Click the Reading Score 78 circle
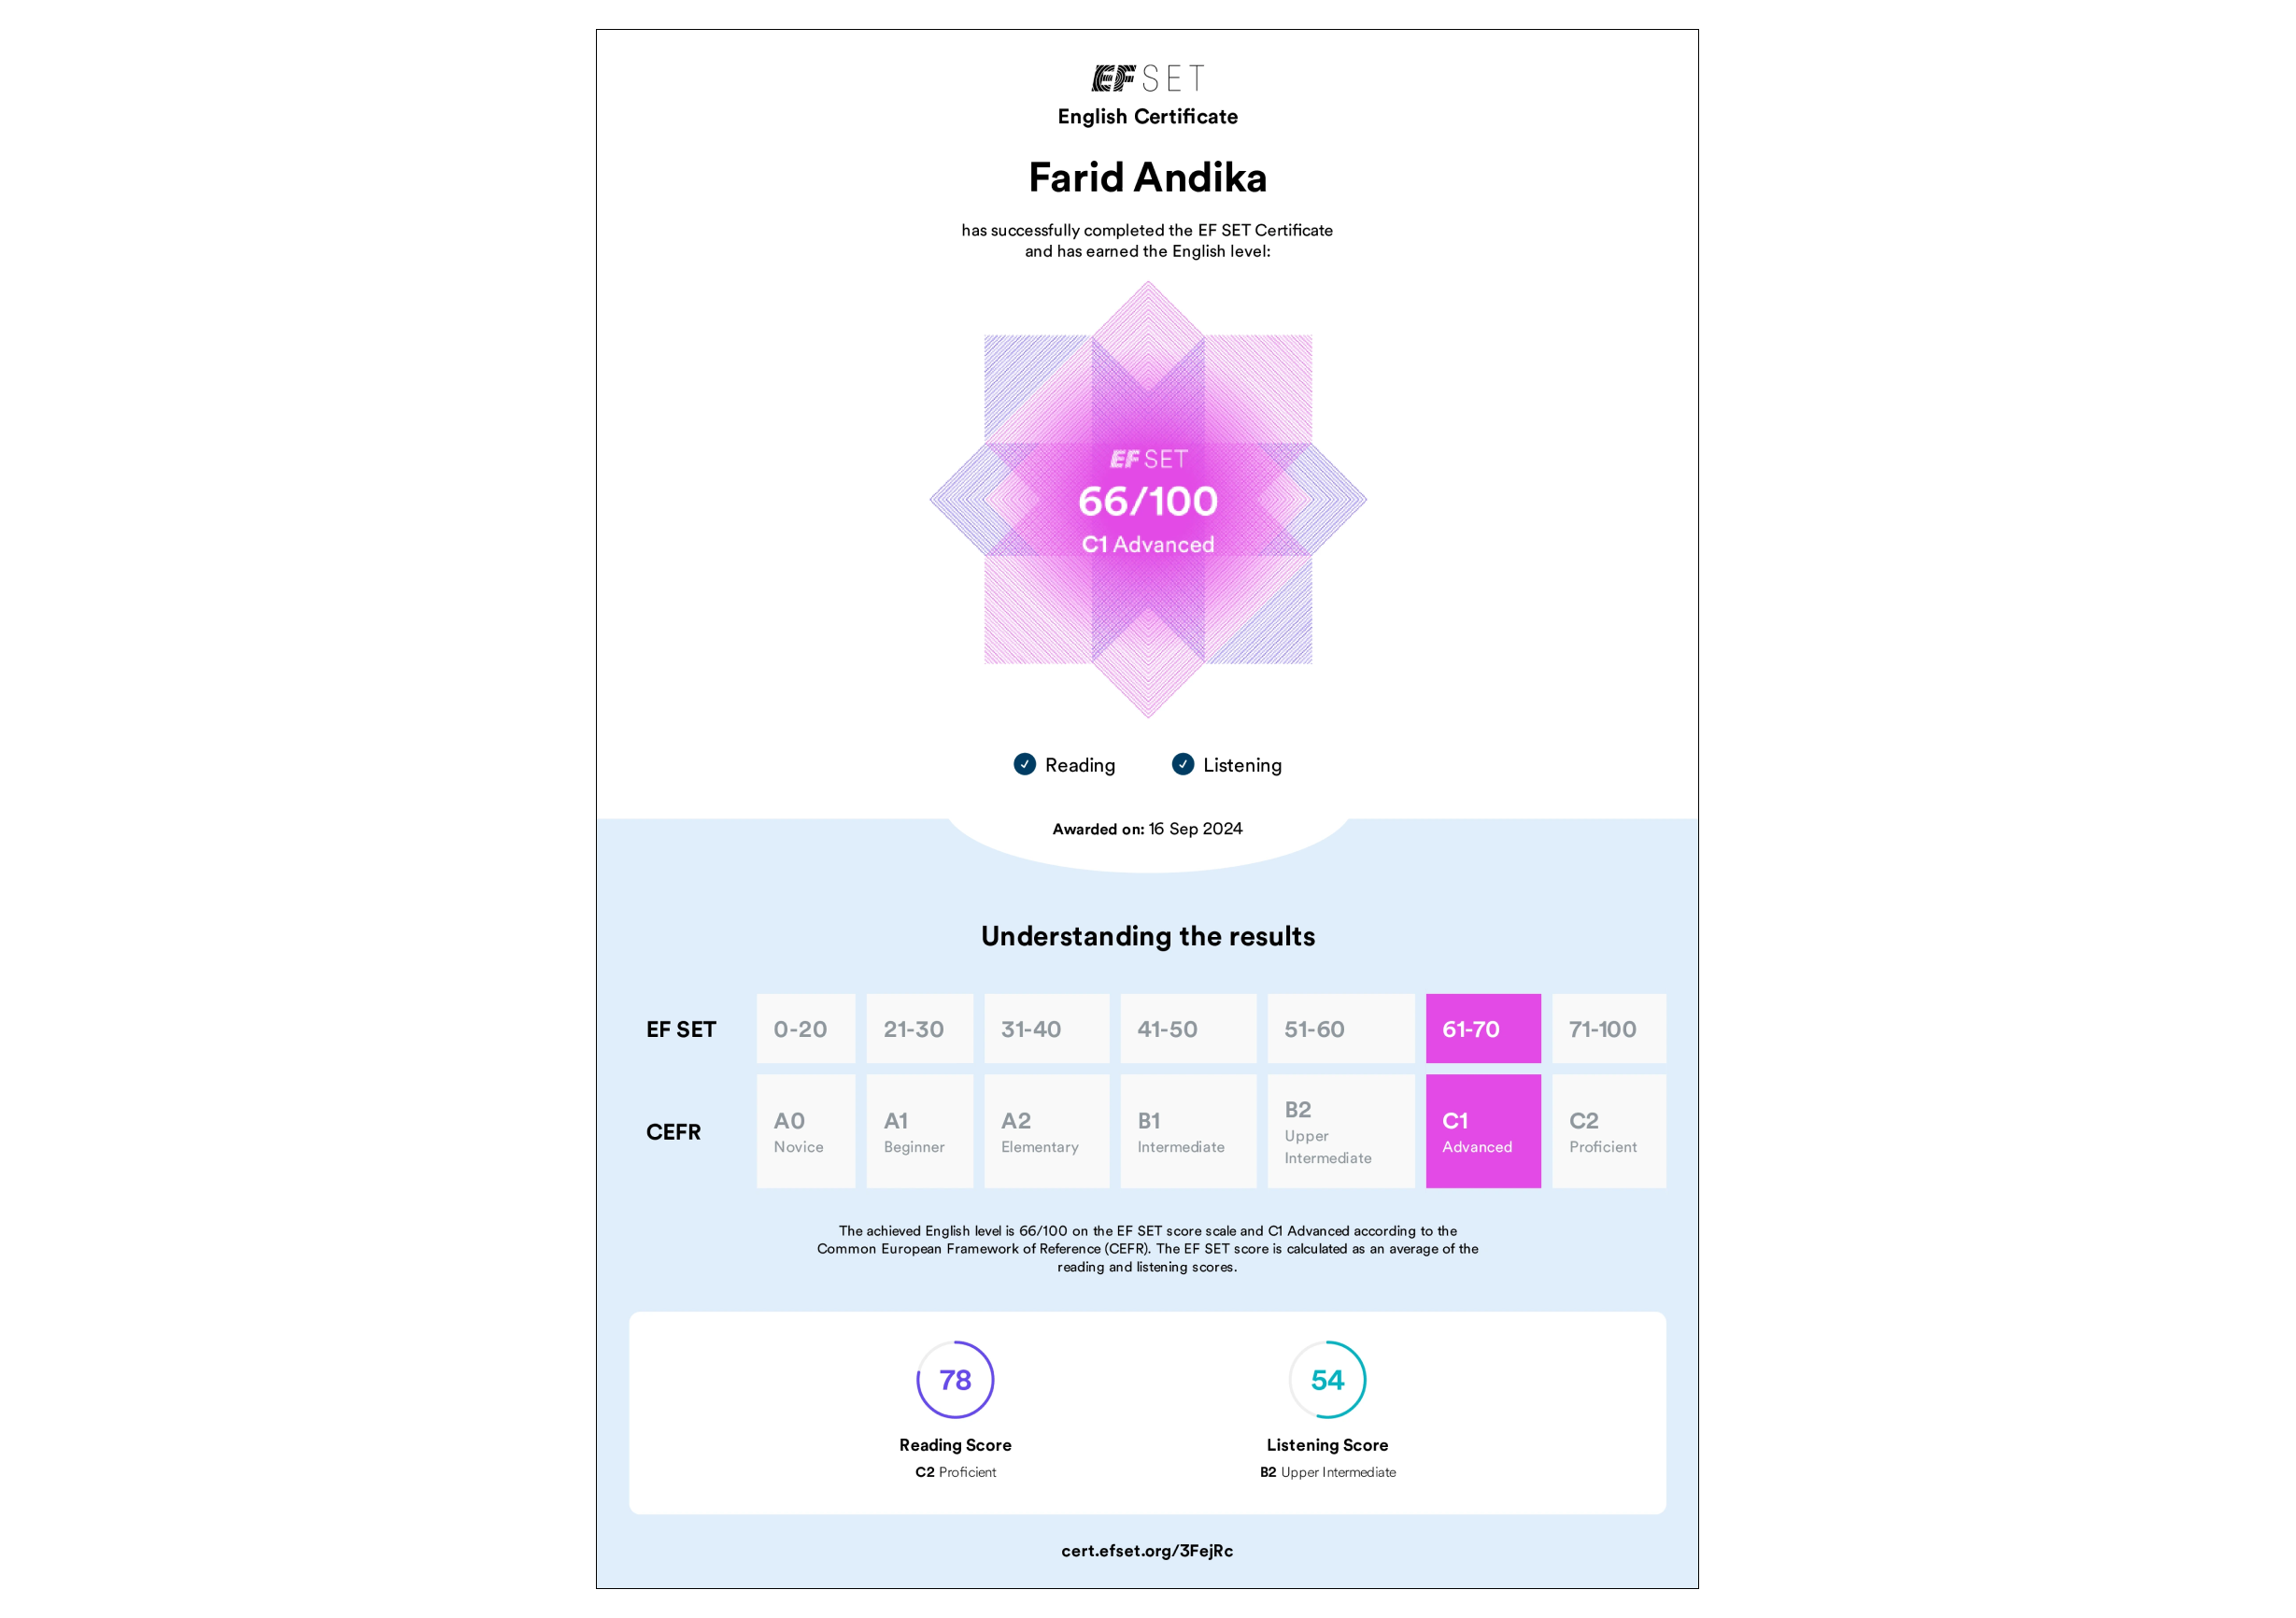This screenshot has height=1618, width=2296. (x=955, y=1380)
